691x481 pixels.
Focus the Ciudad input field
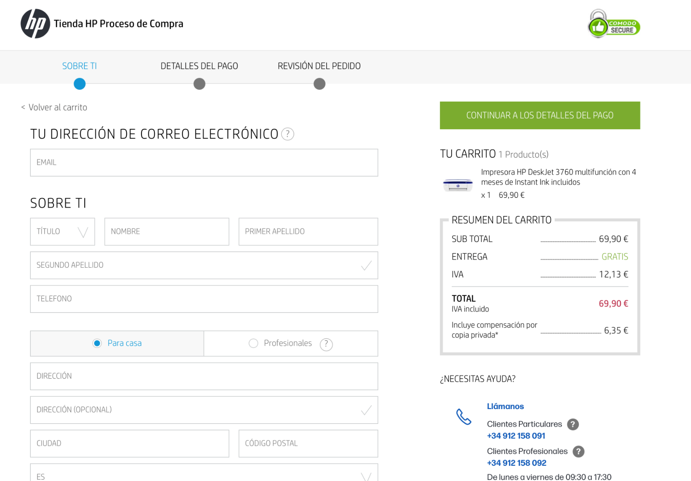point(130,443)
